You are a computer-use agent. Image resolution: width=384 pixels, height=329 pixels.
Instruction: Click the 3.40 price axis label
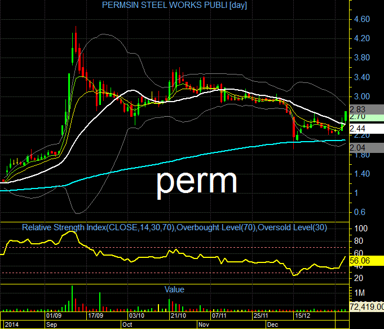[361, 77]
